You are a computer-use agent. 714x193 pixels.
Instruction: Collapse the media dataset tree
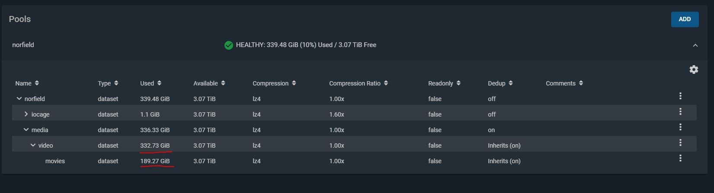coord(26,130)
